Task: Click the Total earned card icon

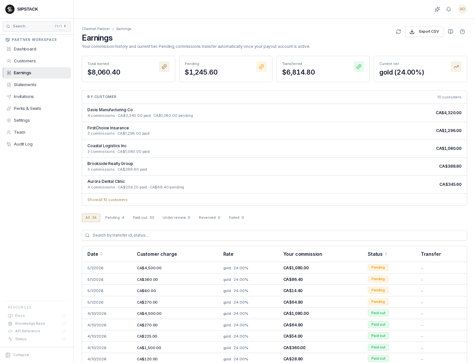Action: (164, 67)
